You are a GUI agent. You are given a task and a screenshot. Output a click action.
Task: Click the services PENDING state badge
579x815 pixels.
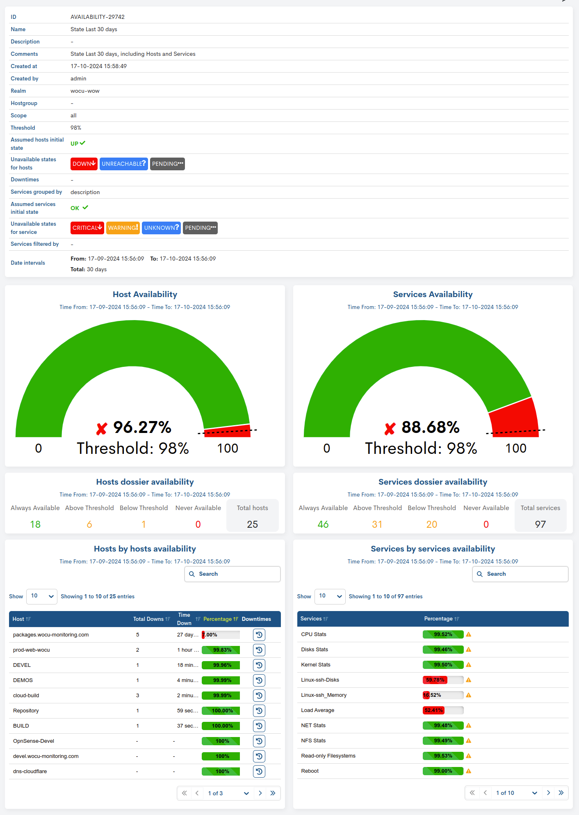click(x=200, y=228)
